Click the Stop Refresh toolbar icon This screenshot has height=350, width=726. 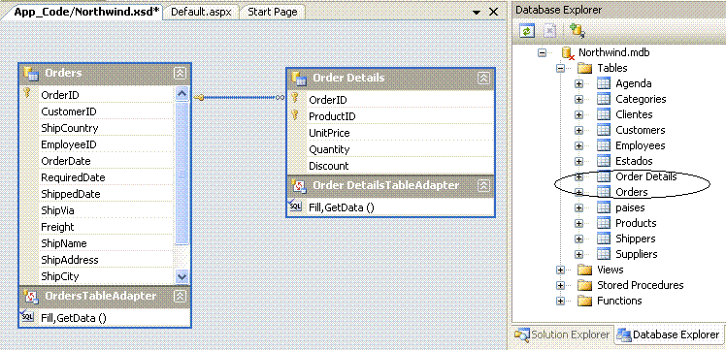click(x=549, y=31)
